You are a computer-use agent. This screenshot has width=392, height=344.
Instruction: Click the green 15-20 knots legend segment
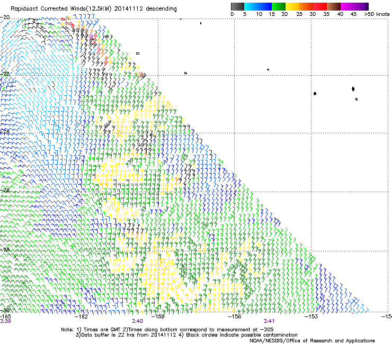(x=279, y=6)
